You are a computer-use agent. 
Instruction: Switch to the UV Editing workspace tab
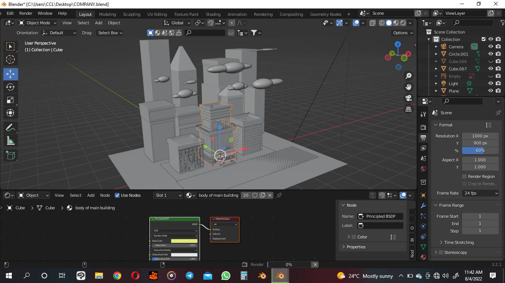pyautogui.click(x=157, y=14)
